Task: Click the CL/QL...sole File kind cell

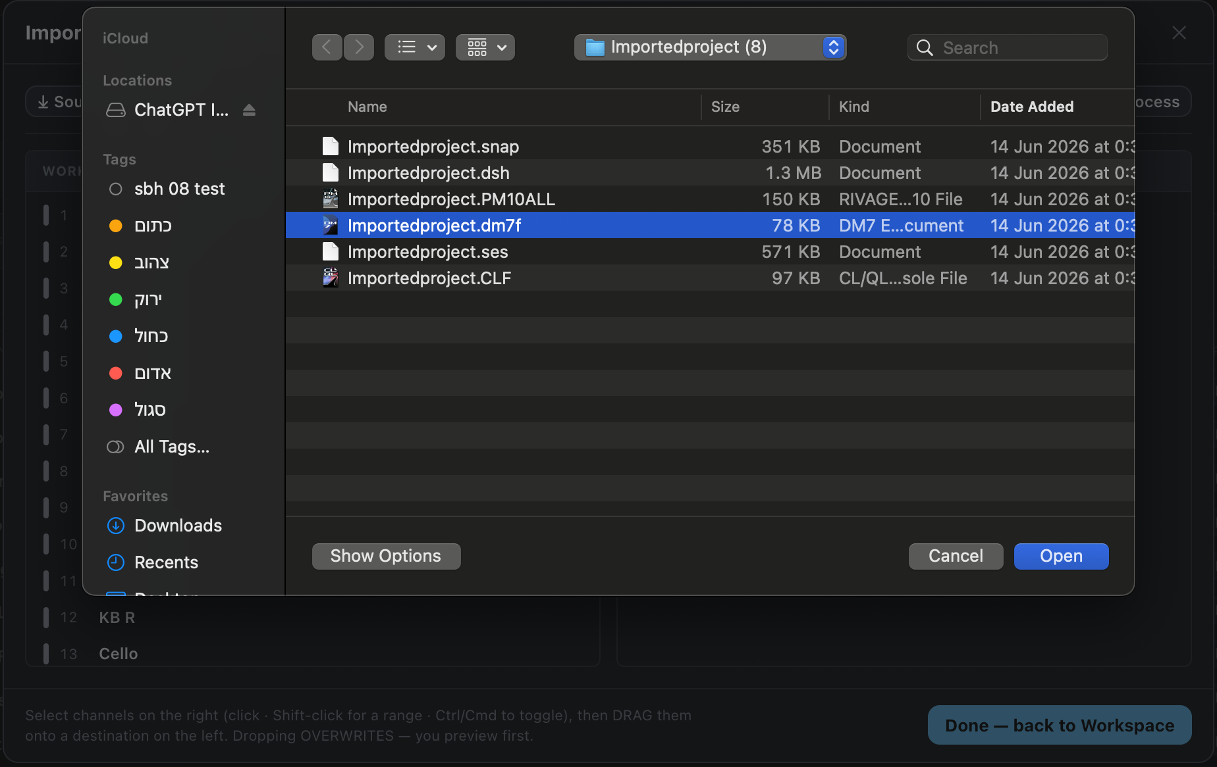Action: point(903,278)
